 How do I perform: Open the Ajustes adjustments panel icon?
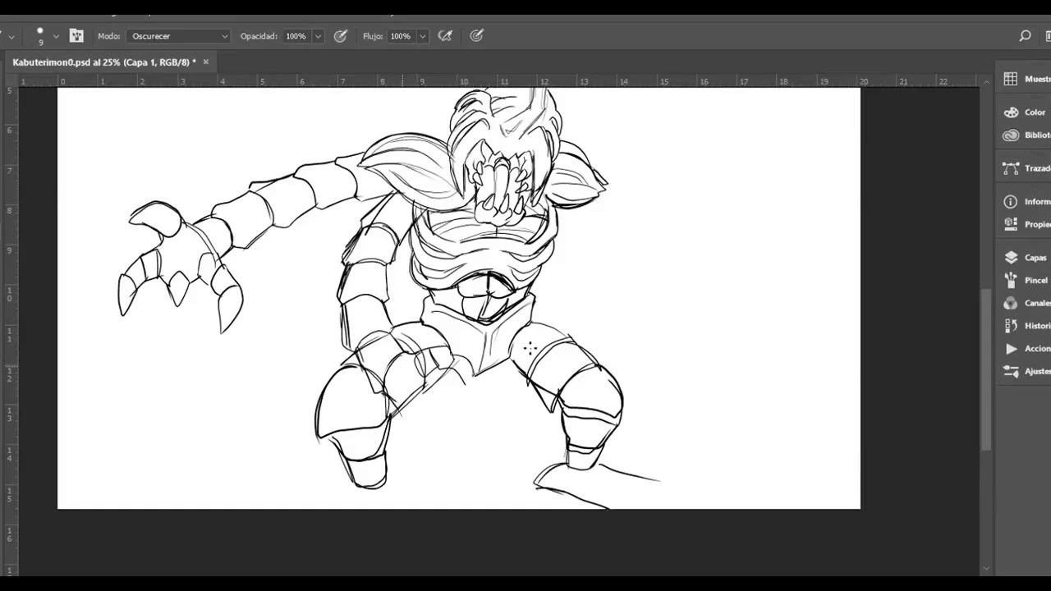pyautogui.click(x=1011, y=371)
